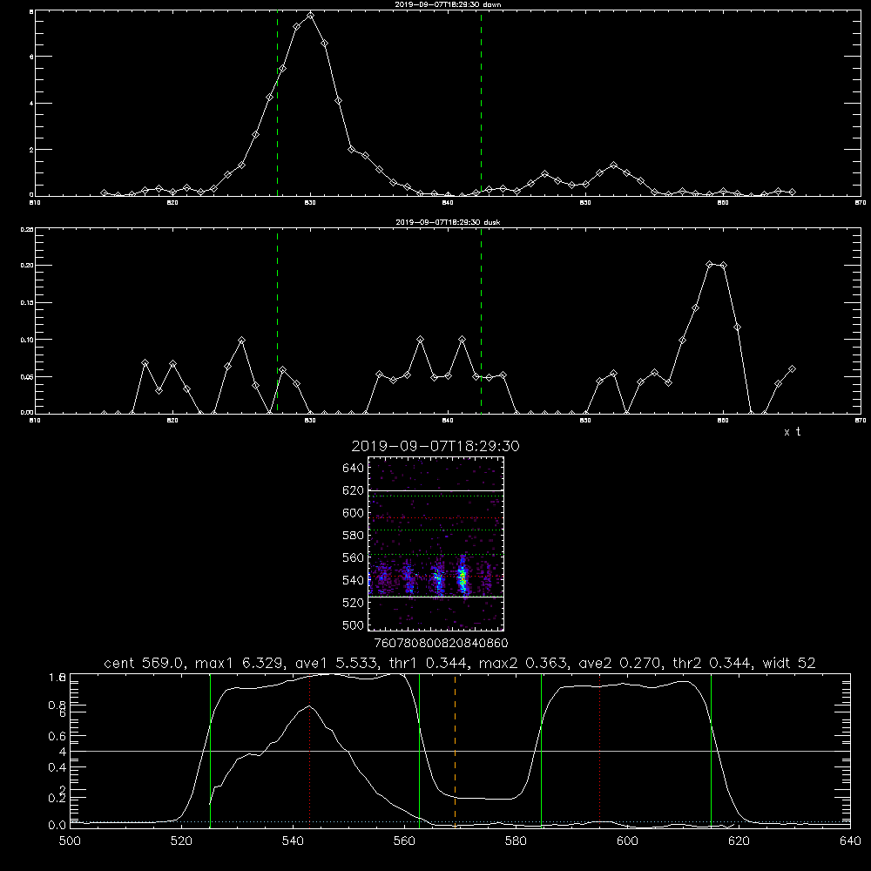871x871 pixels.
Task: Click the '0.10' y-axis label of the dusk plot
Action: coord(27,340)
